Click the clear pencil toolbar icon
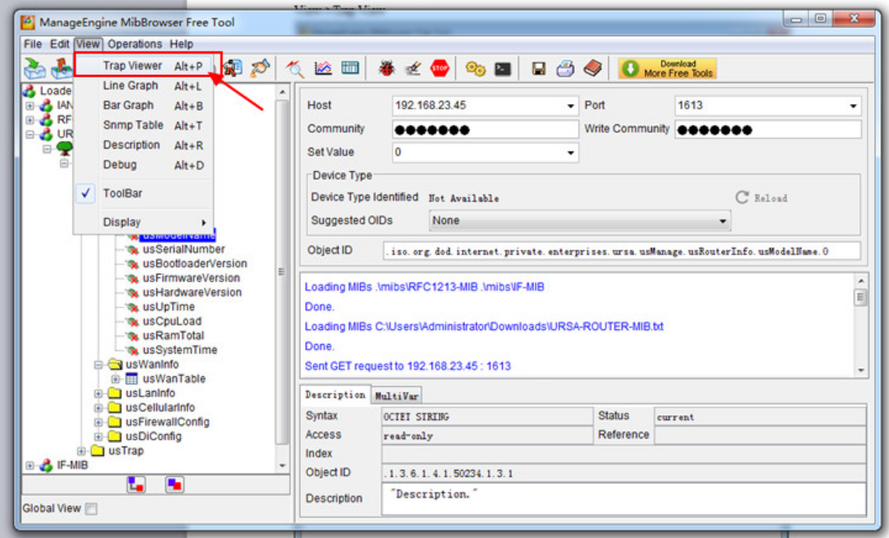 (413, 69)
